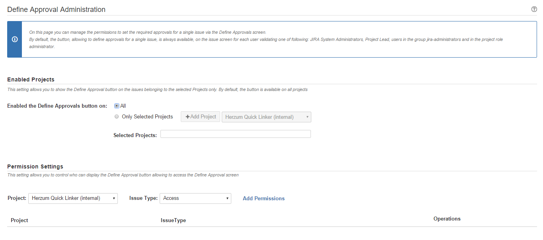The image size is (543, 240).
Task: Expand the Project dropdown in Permission Settings
Action: pyautogui.click(x=73, y=198)
